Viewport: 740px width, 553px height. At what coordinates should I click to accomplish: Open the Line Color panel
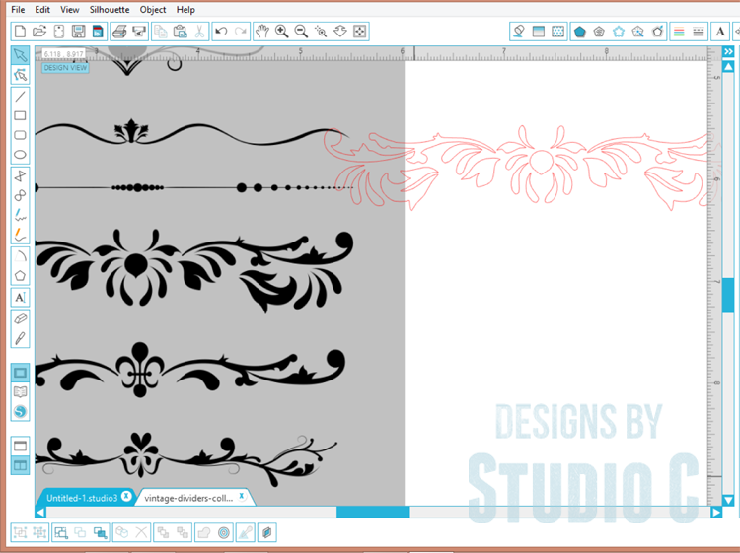click(x=679, y=32)
